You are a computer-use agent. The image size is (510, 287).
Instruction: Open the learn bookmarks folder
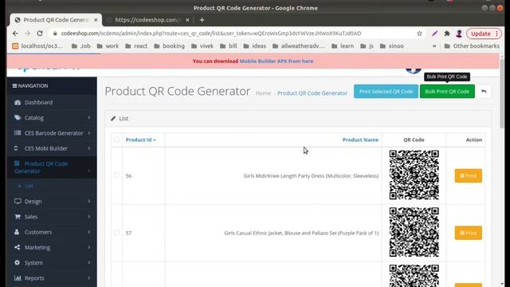click(343, 46)
